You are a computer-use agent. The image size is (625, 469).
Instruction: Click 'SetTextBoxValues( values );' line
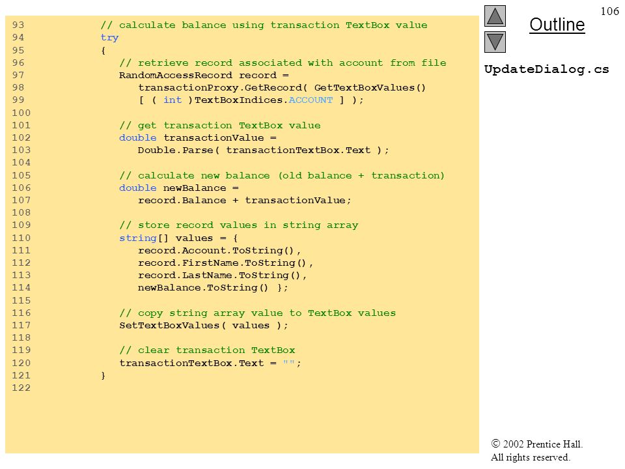(x=204, y=326)
